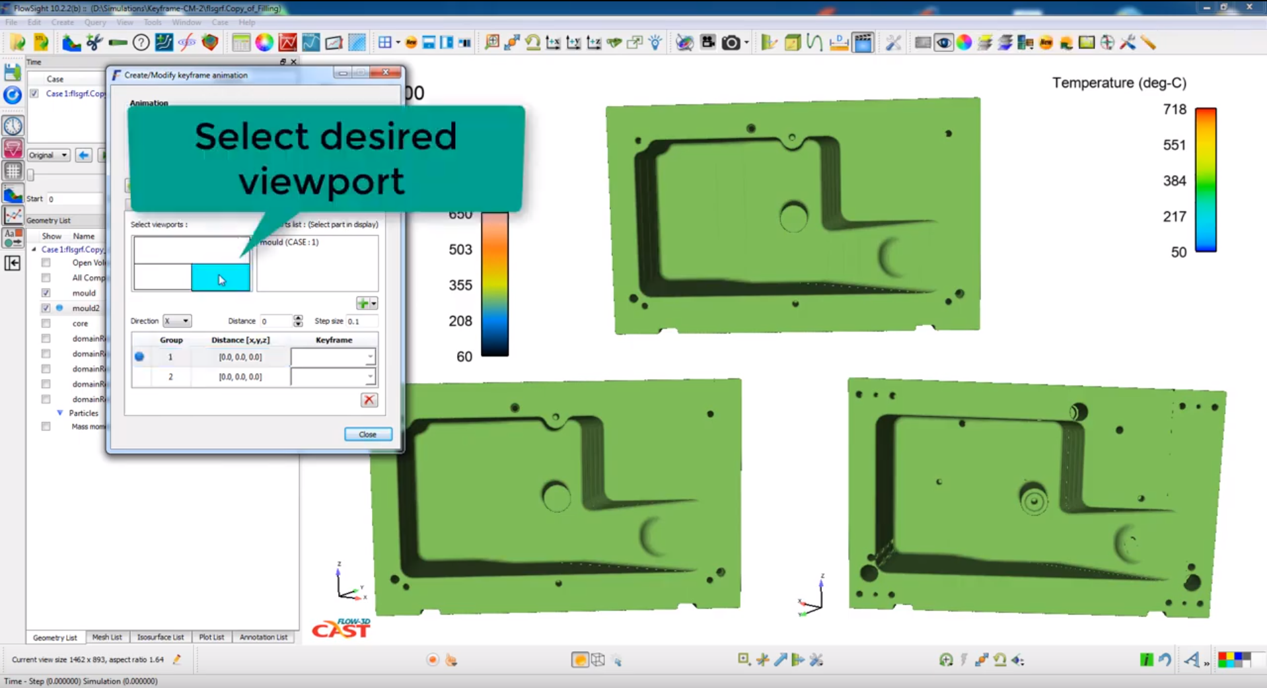Click the multicolor palette swatch in bottom bar

click(1234, 659)
